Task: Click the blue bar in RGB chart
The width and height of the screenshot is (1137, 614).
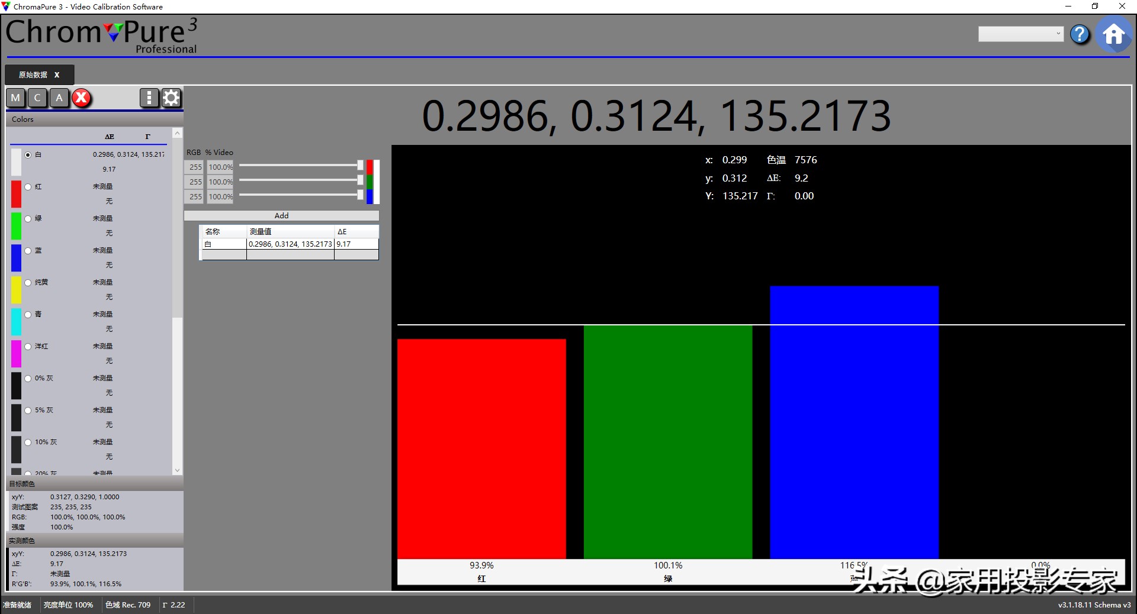Action: point(854,422)
